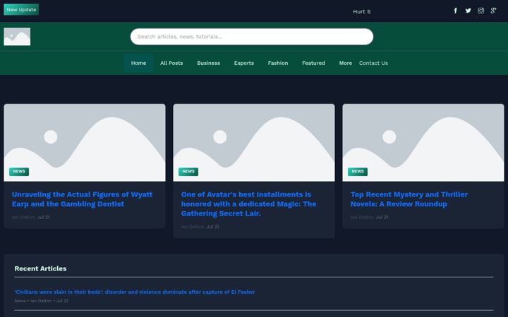Click the Recent Articles heading
The width and height of the screenshot is (508, 317).
(x=40, y=268)
